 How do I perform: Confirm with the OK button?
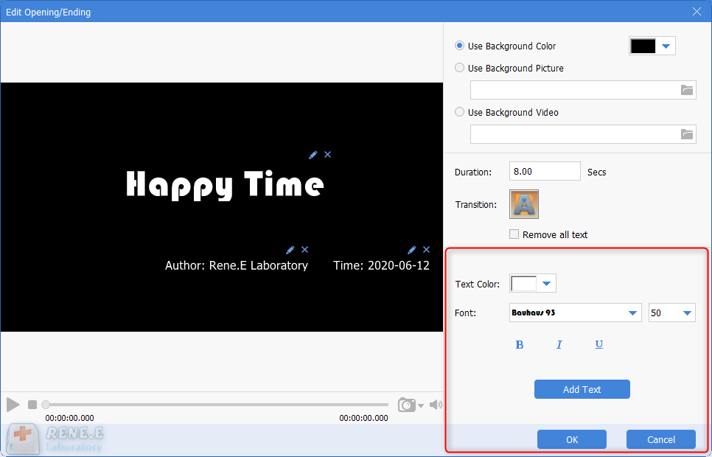pyautogui.click(x=572, y=439)
